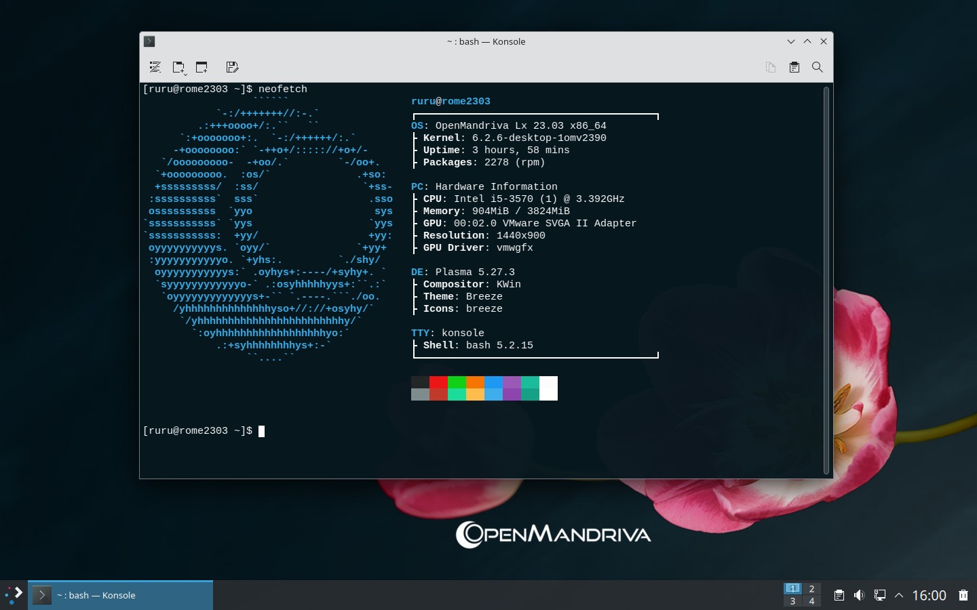Click at the terminal prompt cursor
The width and height of the screenshot is (977, 610).
(x=261, y=431)
